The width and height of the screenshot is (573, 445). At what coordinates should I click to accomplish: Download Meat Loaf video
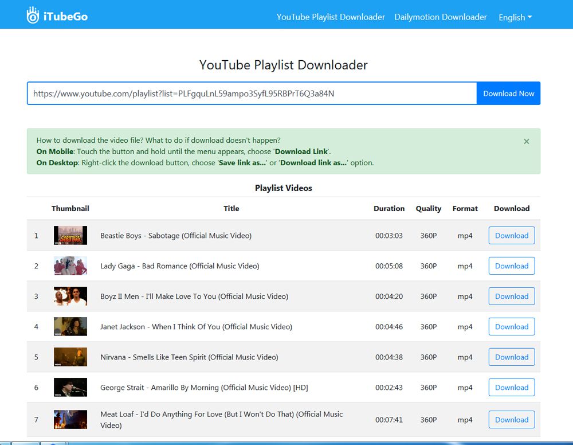tap(512, 419)
